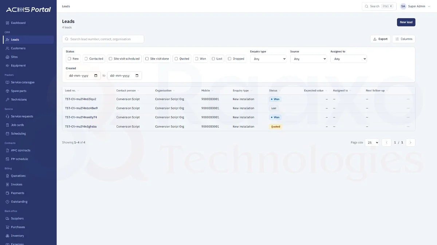Check the Contacted status filter

[x=86, y=59]
